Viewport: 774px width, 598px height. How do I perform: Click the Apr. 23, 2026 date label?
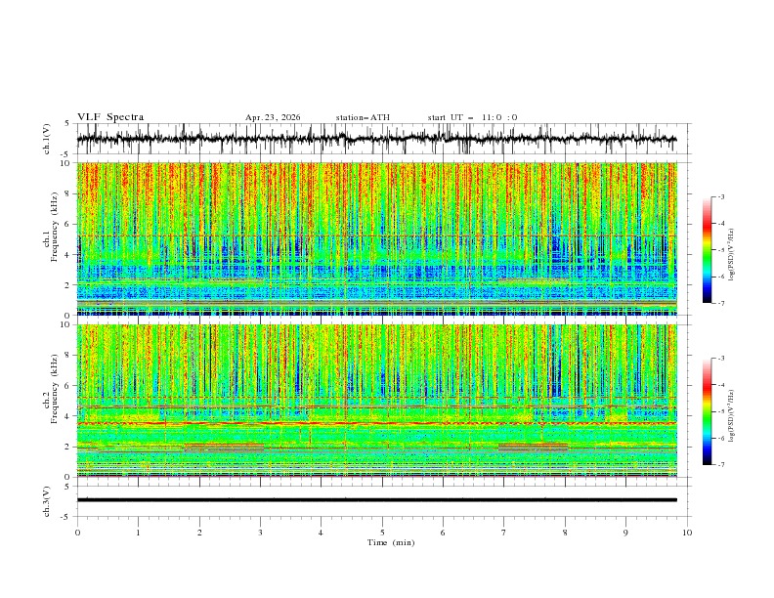click(273, 117)
